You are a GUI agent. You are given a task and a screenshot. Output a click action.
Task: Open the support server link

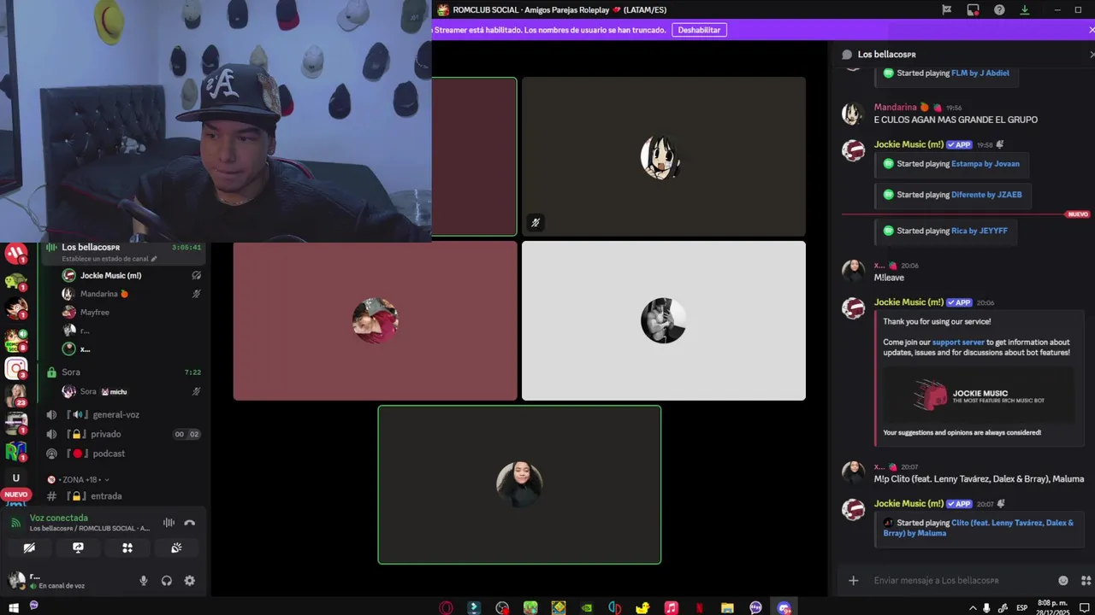coord(958,342)
